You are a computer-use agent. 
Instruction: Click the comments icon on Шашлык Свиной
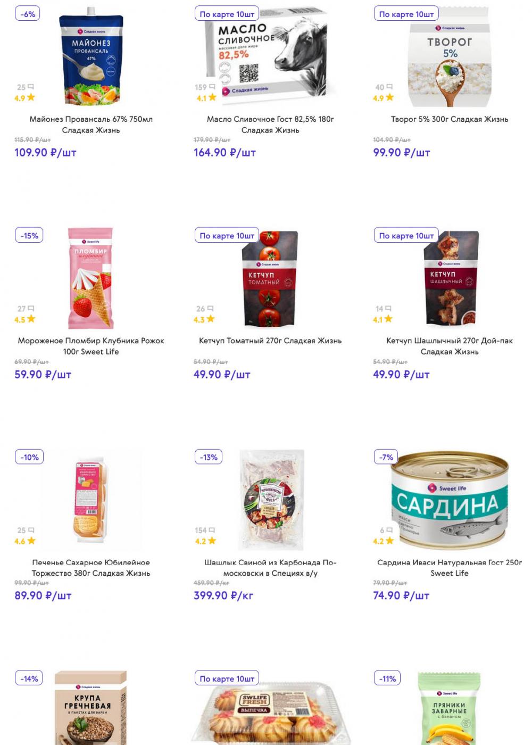click(212, 530)
